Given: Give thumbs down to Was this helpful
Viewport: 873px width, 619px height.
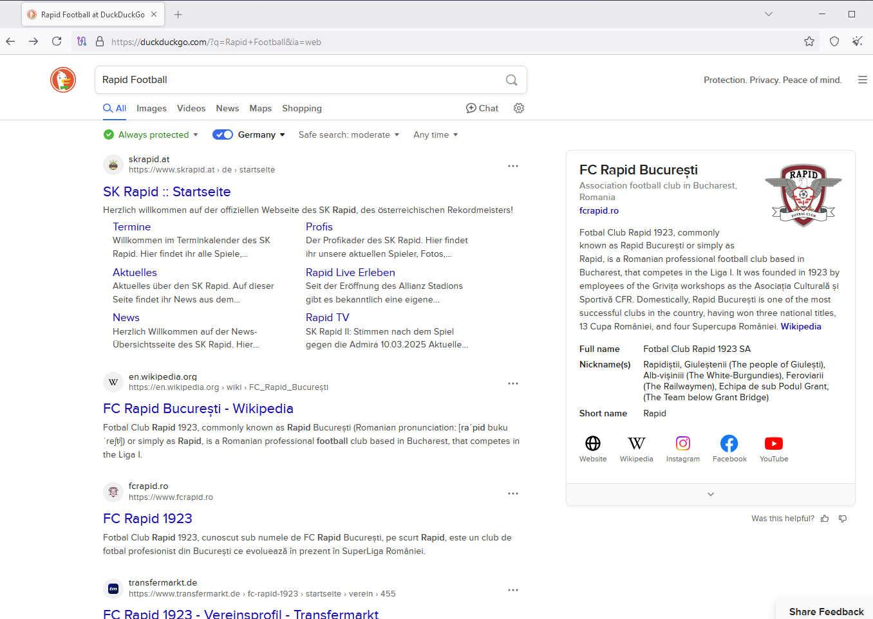Looking at the screenshot, I should point(843,519).
